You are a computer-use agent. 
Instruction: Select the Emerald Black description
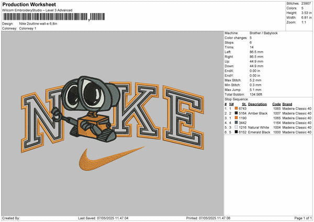click(x=259, y=132)
